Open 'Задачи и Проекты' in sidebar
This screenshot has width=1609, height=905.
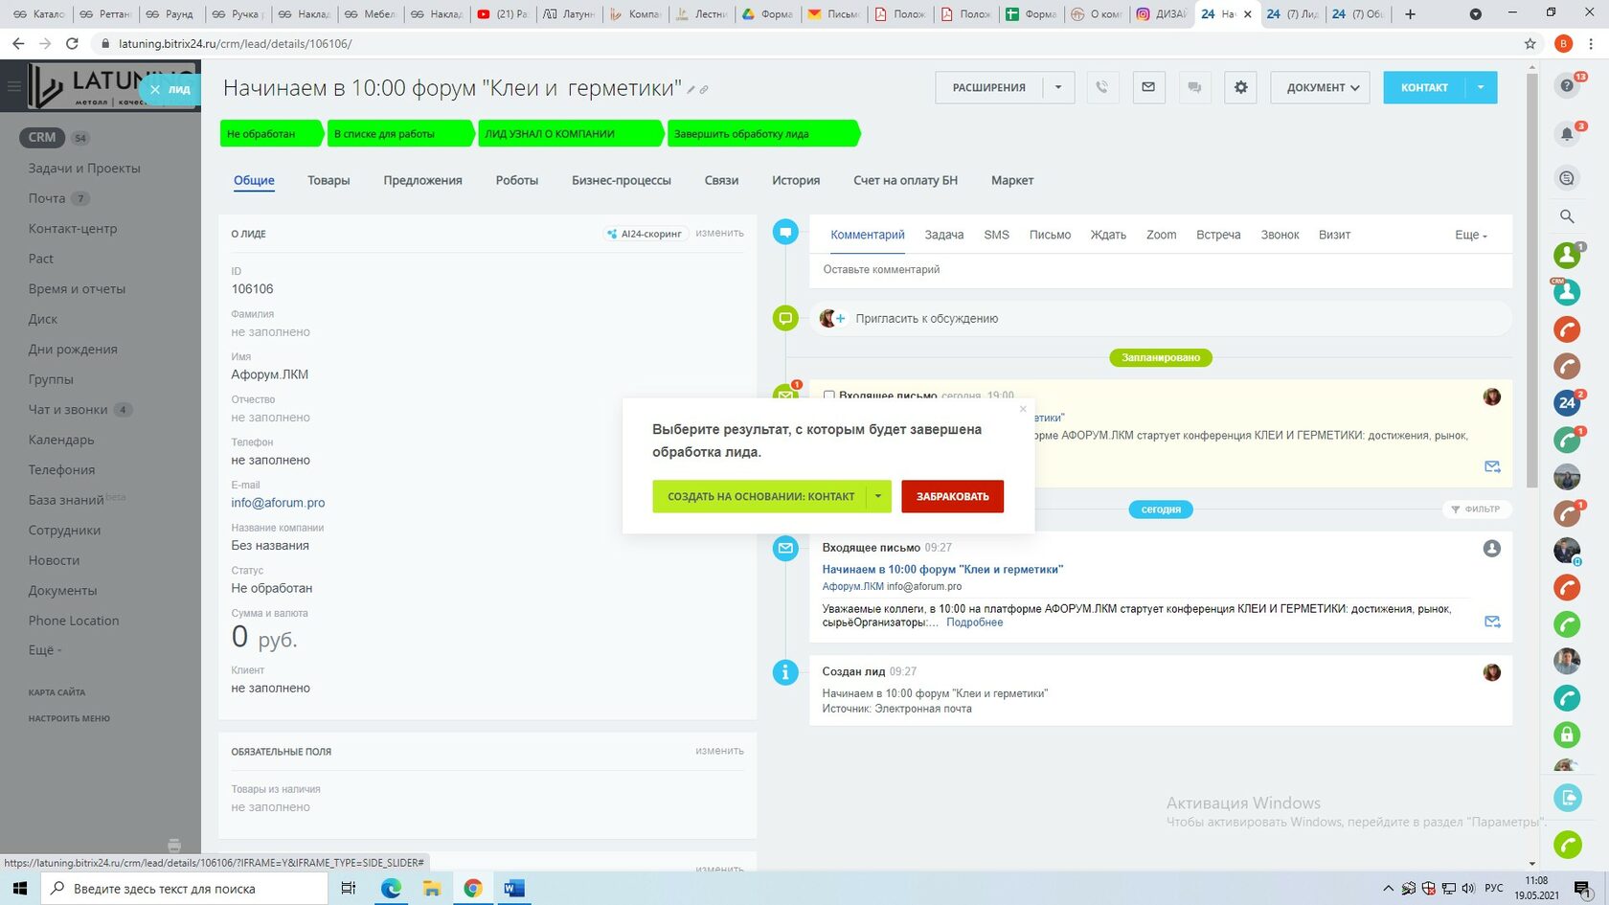tap(84, 169)
